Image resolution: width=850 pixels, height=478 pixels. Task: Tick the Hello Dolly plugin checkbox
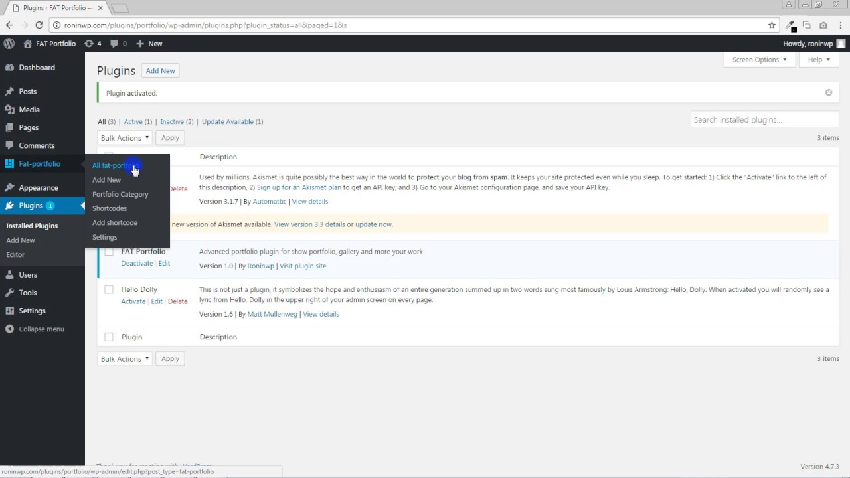(109, 289)
